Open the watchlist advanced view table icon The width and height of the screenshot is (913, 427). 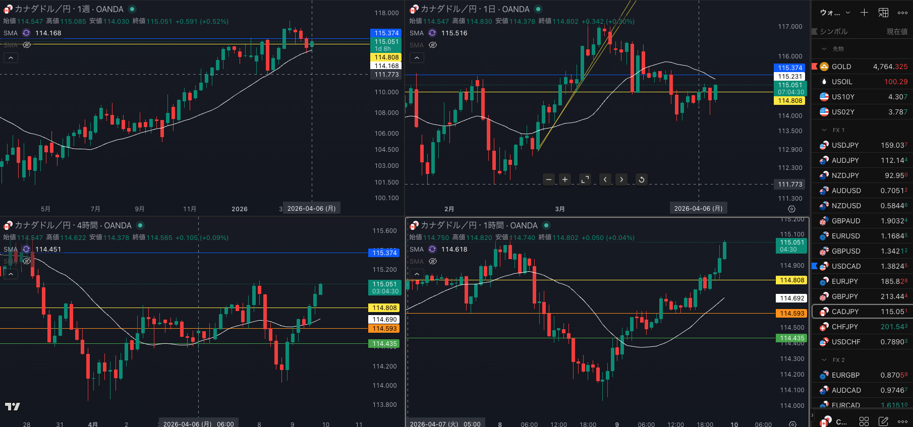pos(883,13)
